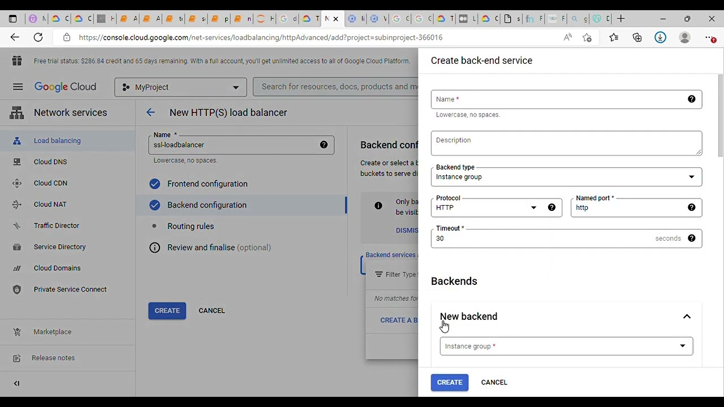
Task: Select the Backend configuration step
Action: 207,205
